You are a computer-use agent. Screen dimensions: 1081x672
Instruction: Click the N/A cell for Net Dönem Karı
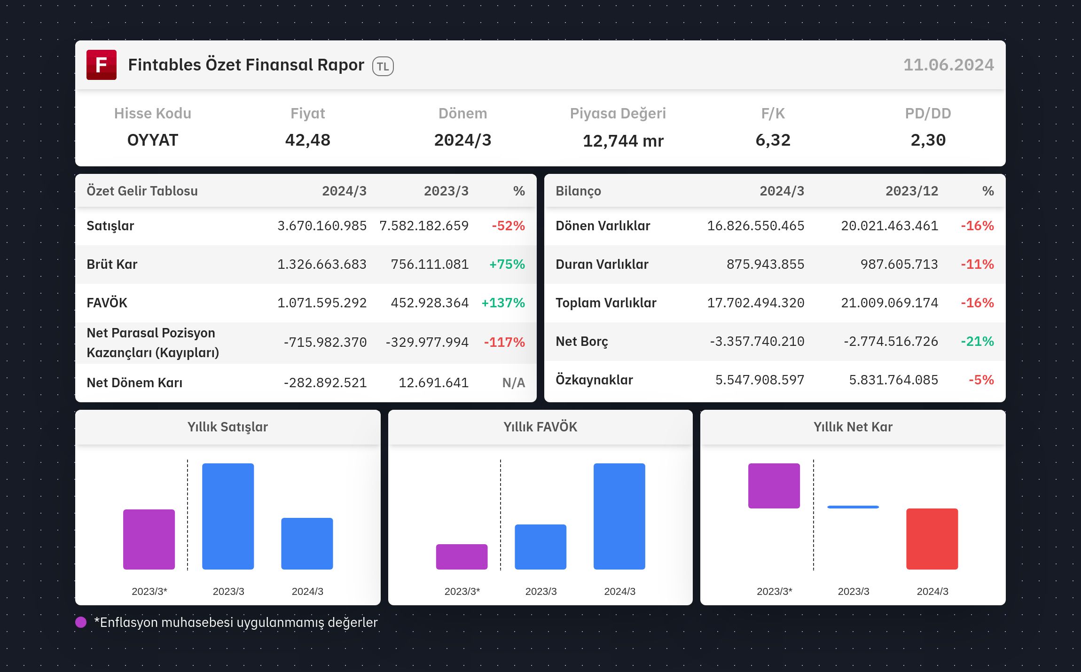[x=514, y=383]
